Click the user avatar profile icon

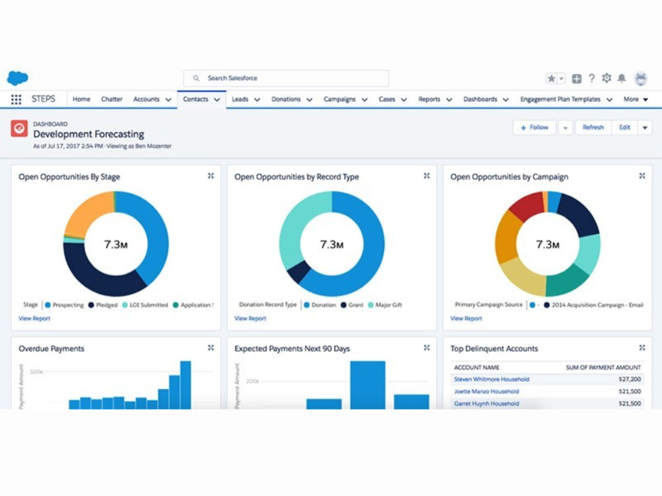pos(641,79)
